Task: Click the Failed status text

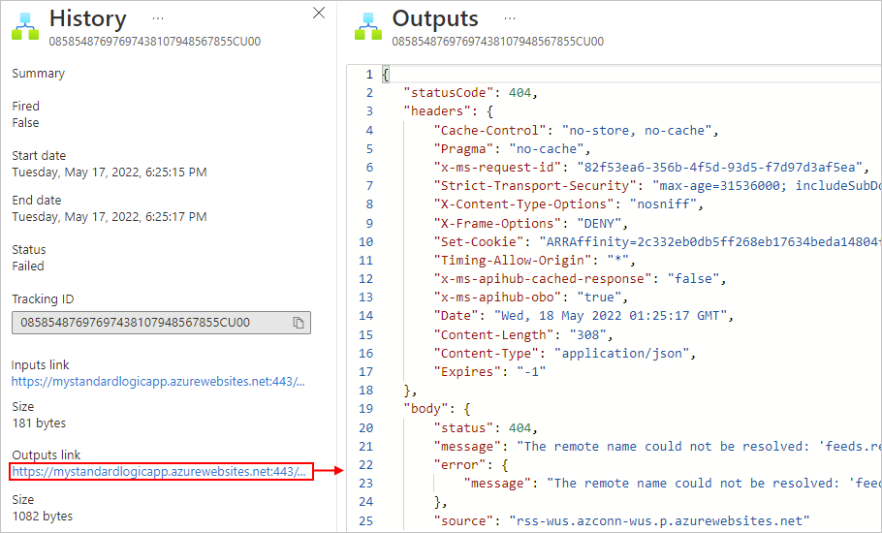Action: coord(28,266)
